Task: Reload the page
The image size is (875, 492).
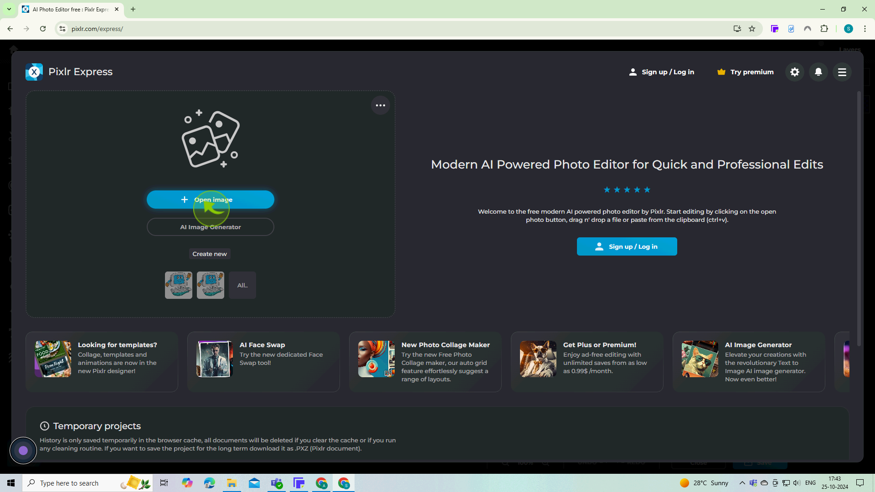Action: coord(43,29)
